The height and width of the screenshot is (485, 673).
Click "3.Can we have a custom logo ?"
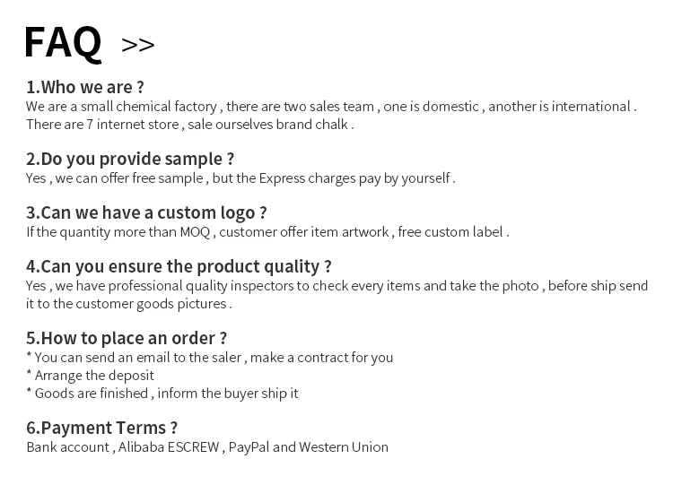pos(146,212)
